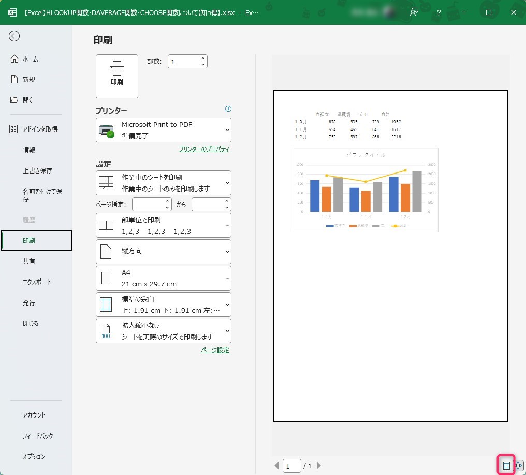Open the Microsoft Print to PDF printer dropdown
The image size is (526, 475).
[x=163, y=130]
